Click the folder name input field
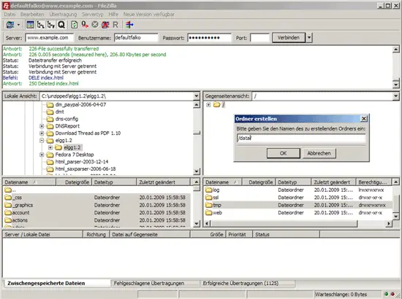Viewport: 402px width, 299px height. click(x=301, y=138)
